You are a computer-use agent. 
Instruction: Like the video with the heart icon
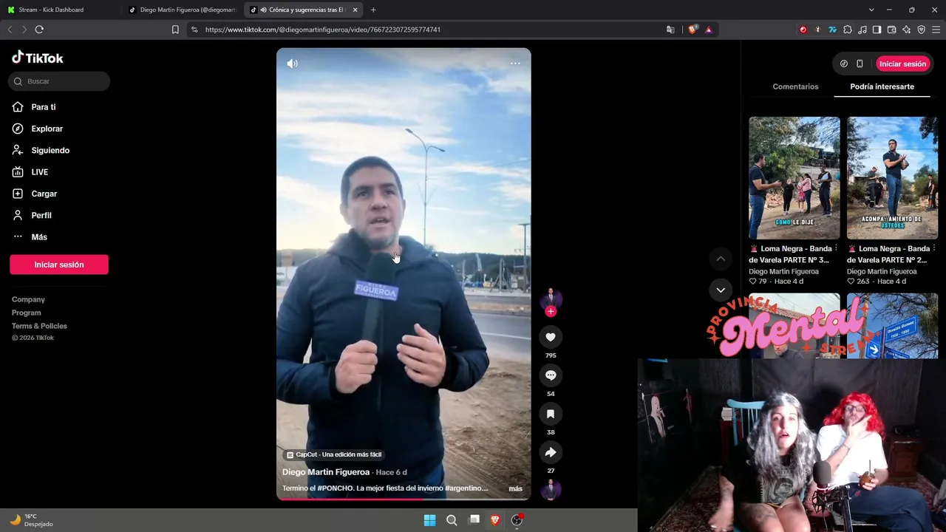tap(551, 338)
